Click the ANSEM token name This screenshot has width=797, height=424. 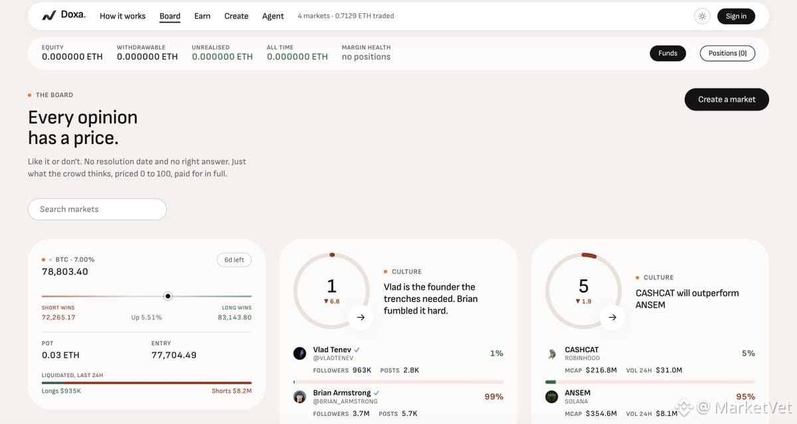click(x=578, y=393)
